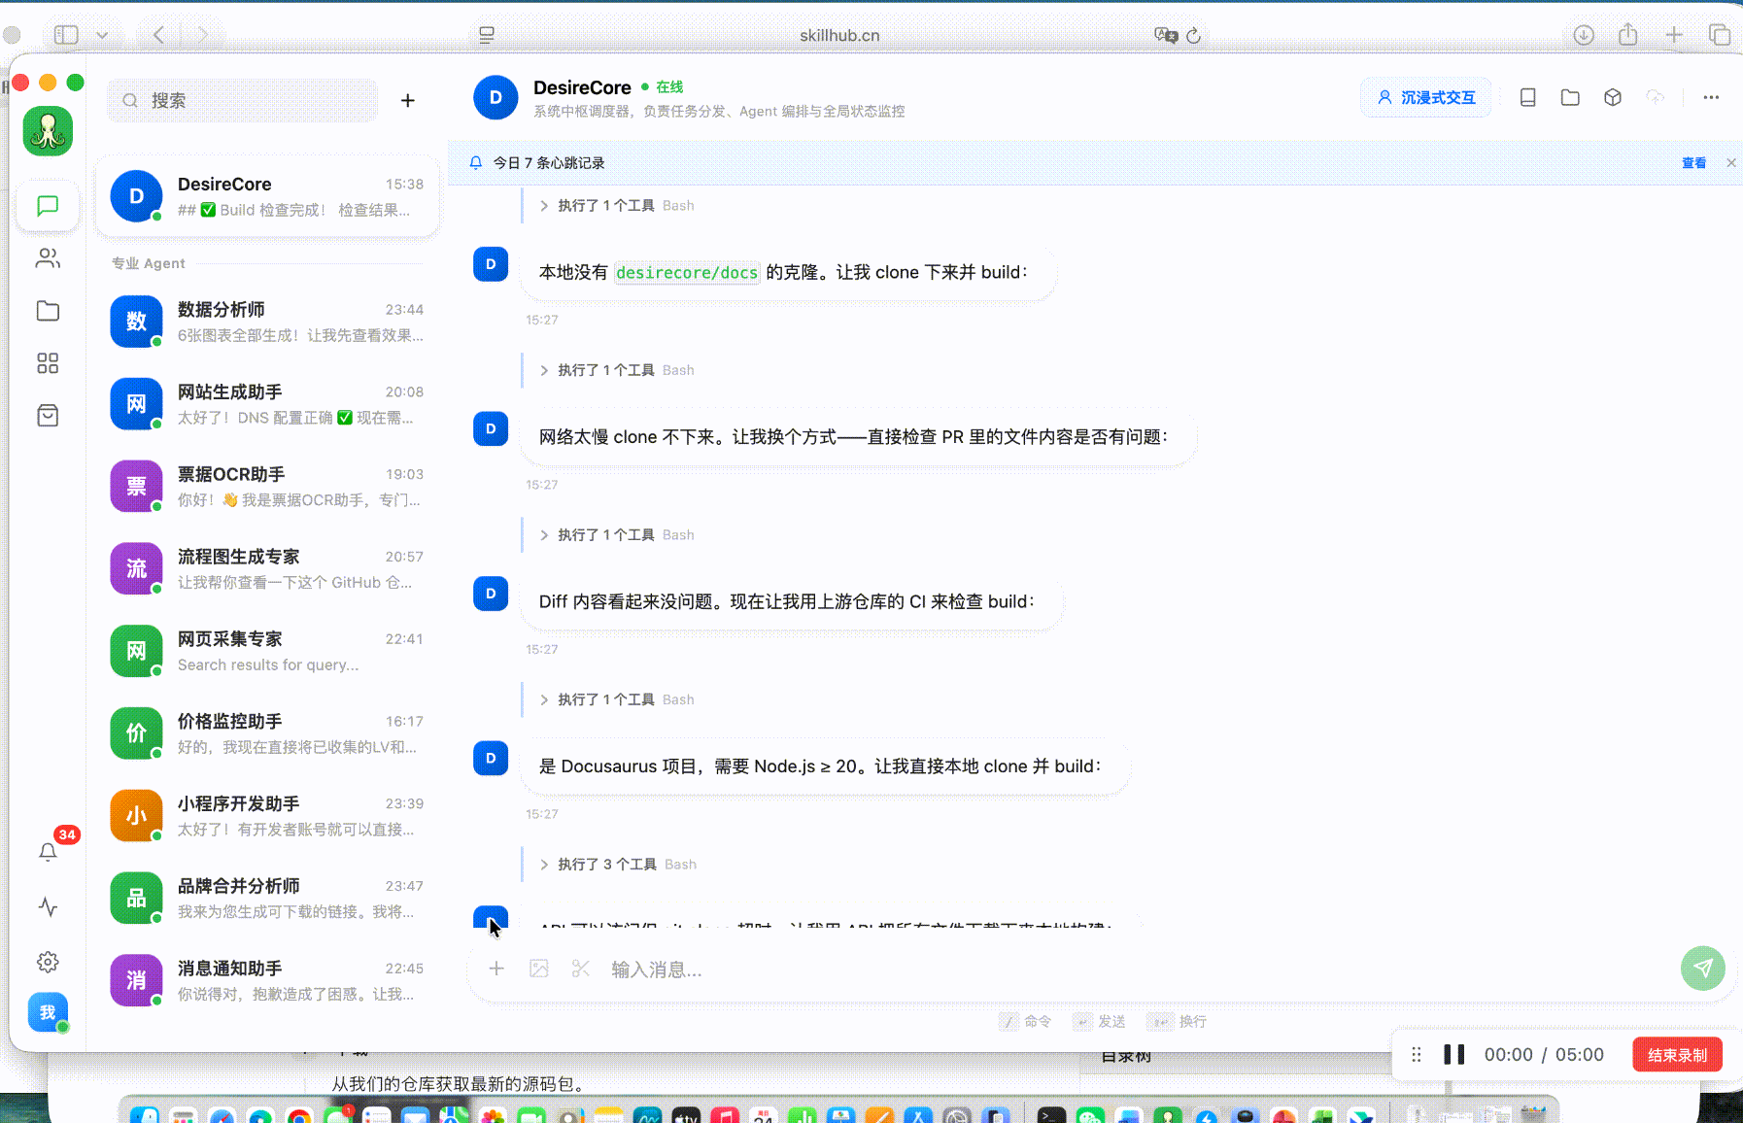Click the attachment plus icon in message box
Image resolution: width=1743 pixels, height=1123 pixels.
coord(496,969)
